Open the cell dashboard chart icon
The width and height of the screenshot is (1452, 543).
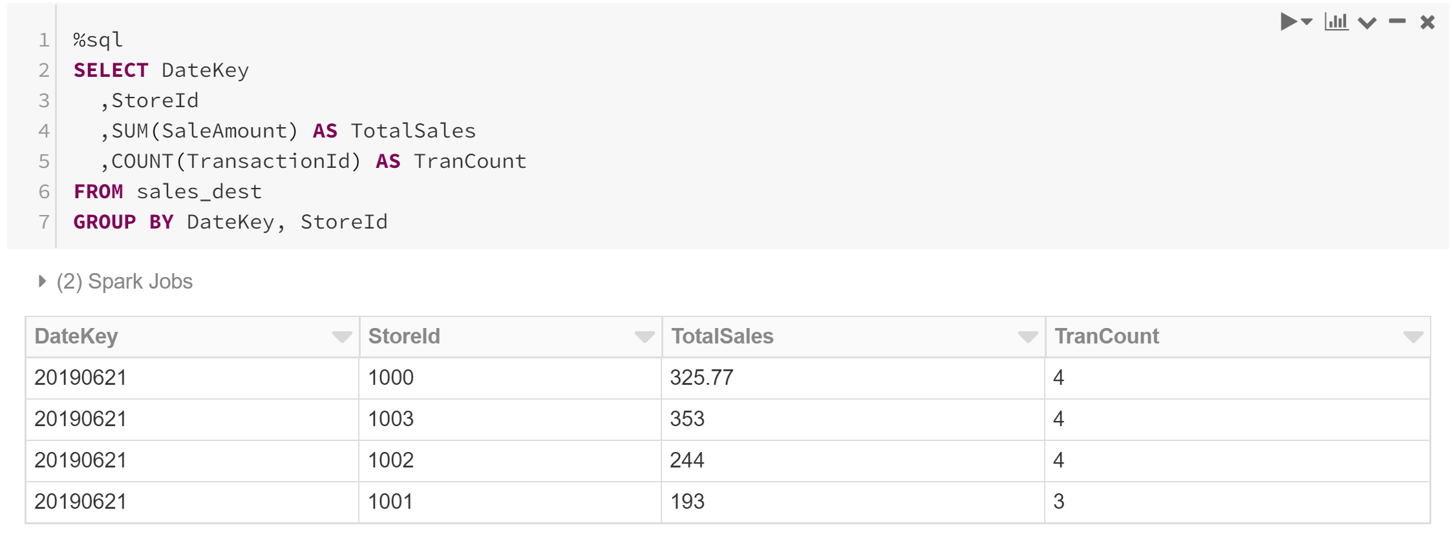(1336, 22)
